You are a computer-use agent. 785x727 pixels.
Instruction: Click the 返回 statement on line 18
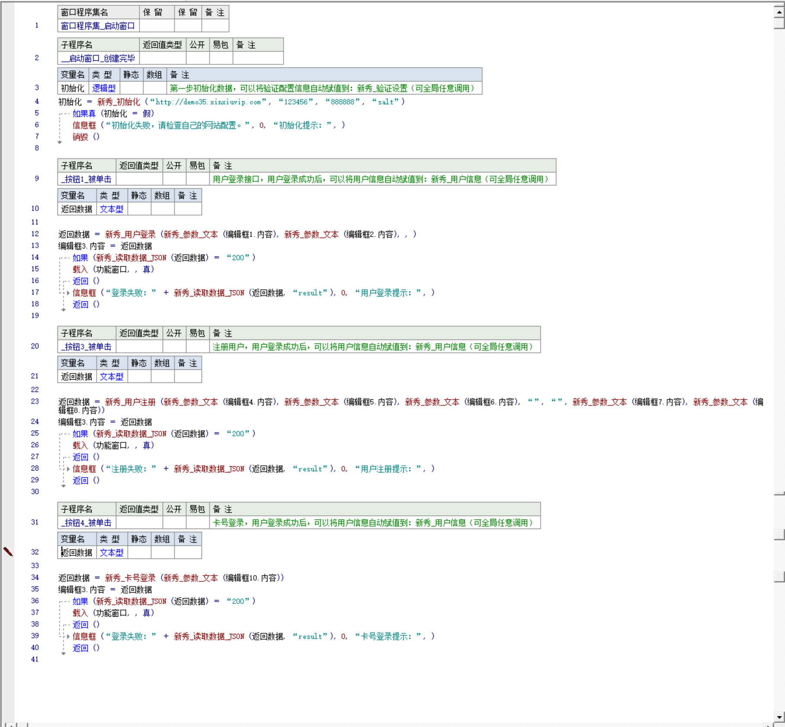tap(80, 304)
